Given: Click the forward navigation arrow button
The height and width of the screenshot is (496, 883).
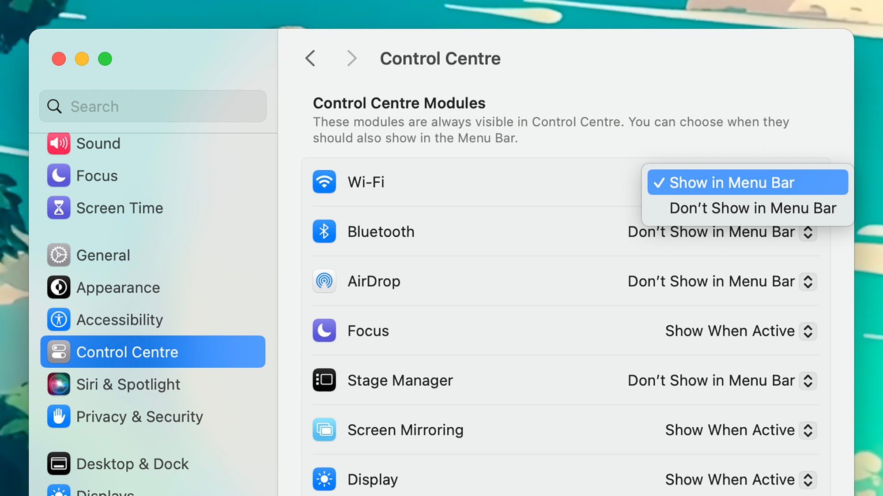Looking at the screenshot, I should 350,58.
